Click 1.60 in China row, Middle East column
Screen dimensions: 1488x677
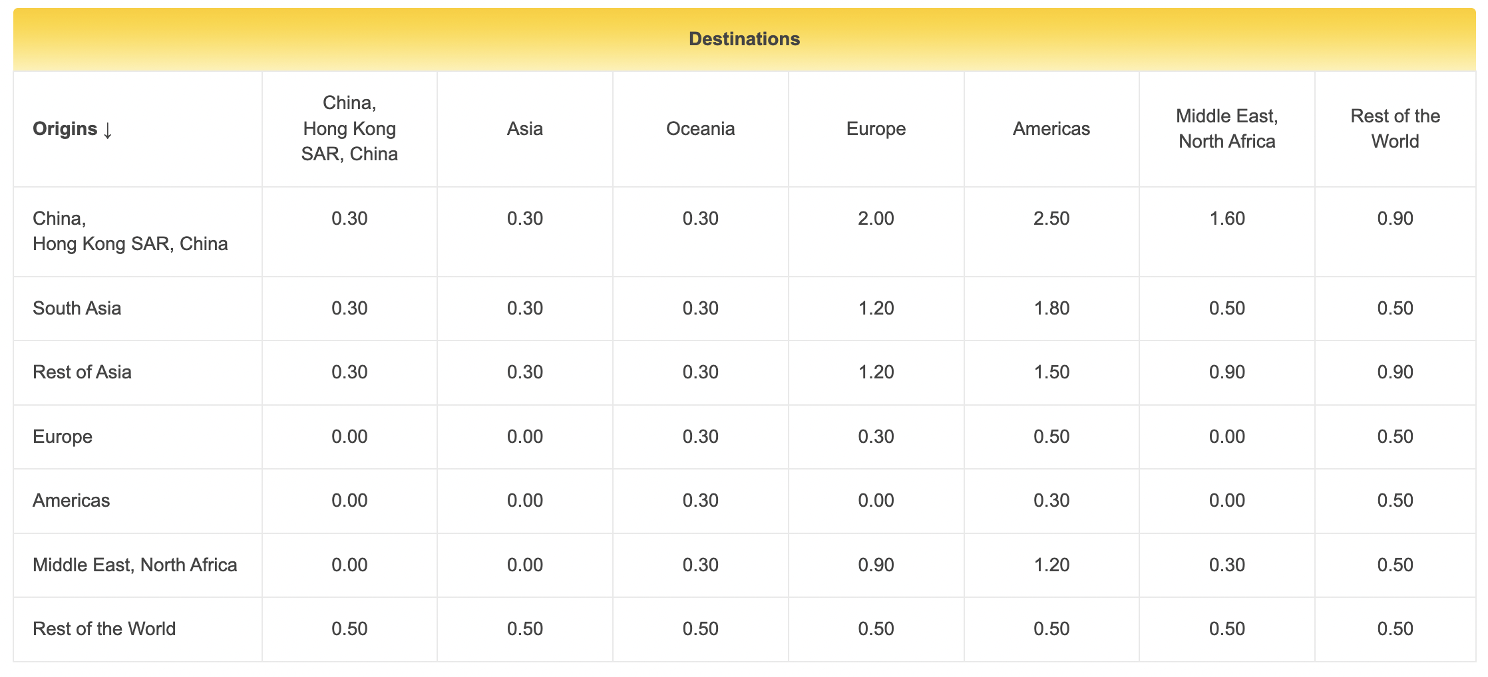(1227, 218)
